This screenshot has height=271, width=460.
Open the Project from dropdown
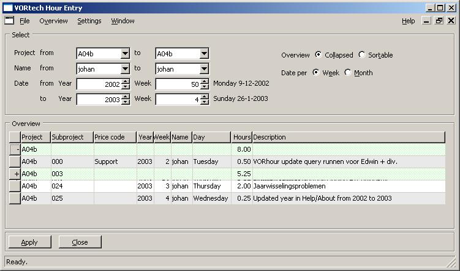(x=125, y=54)
